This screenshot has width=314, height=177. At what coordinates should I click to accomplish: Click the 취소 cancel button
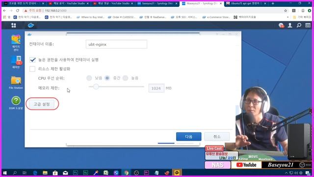217,137
